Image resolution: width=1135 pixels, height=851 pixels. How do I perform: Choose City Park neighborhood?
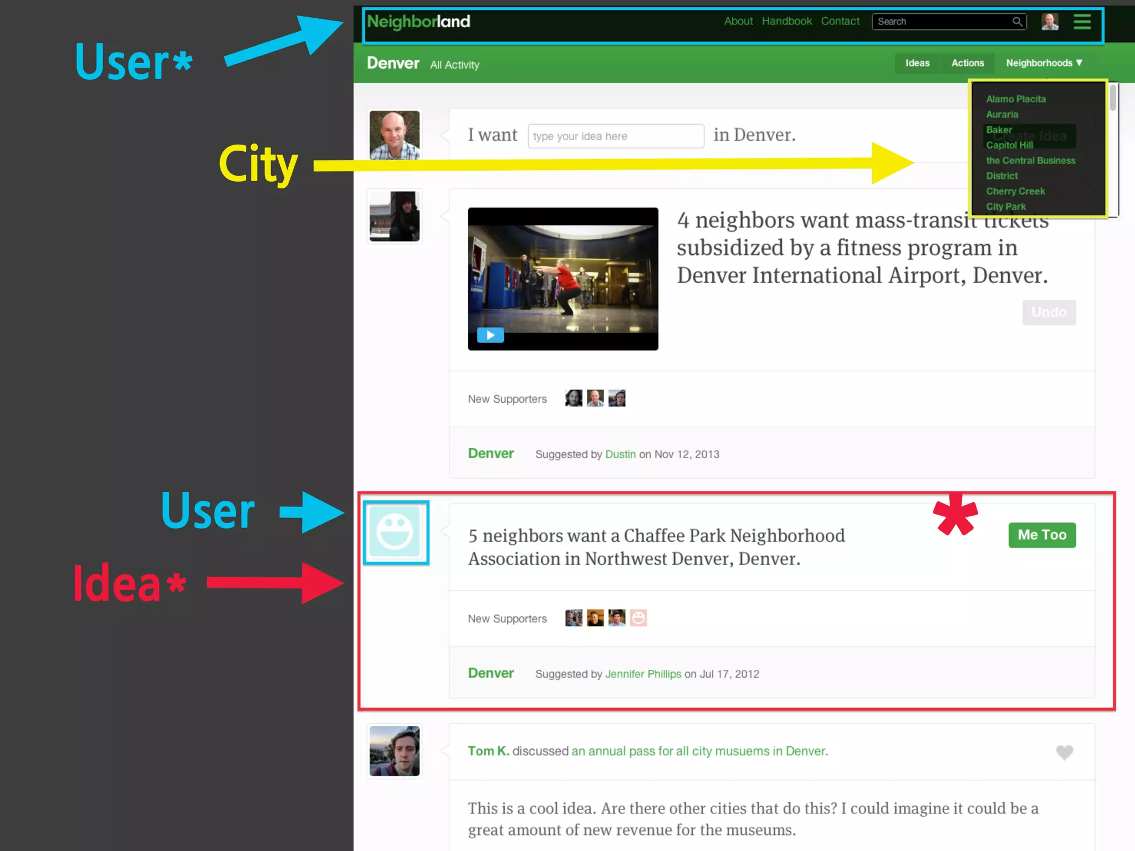pos(1006,207)
